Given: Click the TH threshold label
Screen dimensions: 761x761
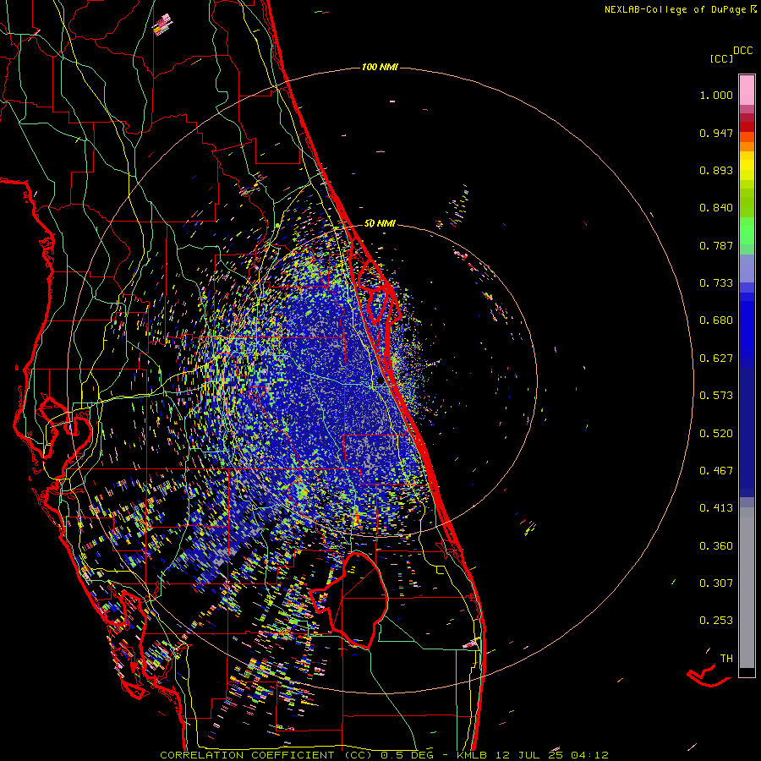Looking at the screenshot, I should click(726, 659).
